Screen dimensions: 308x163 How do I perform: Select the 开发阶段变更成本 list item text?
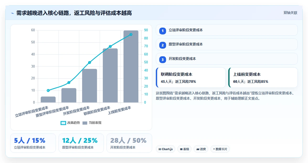point(182,59)
